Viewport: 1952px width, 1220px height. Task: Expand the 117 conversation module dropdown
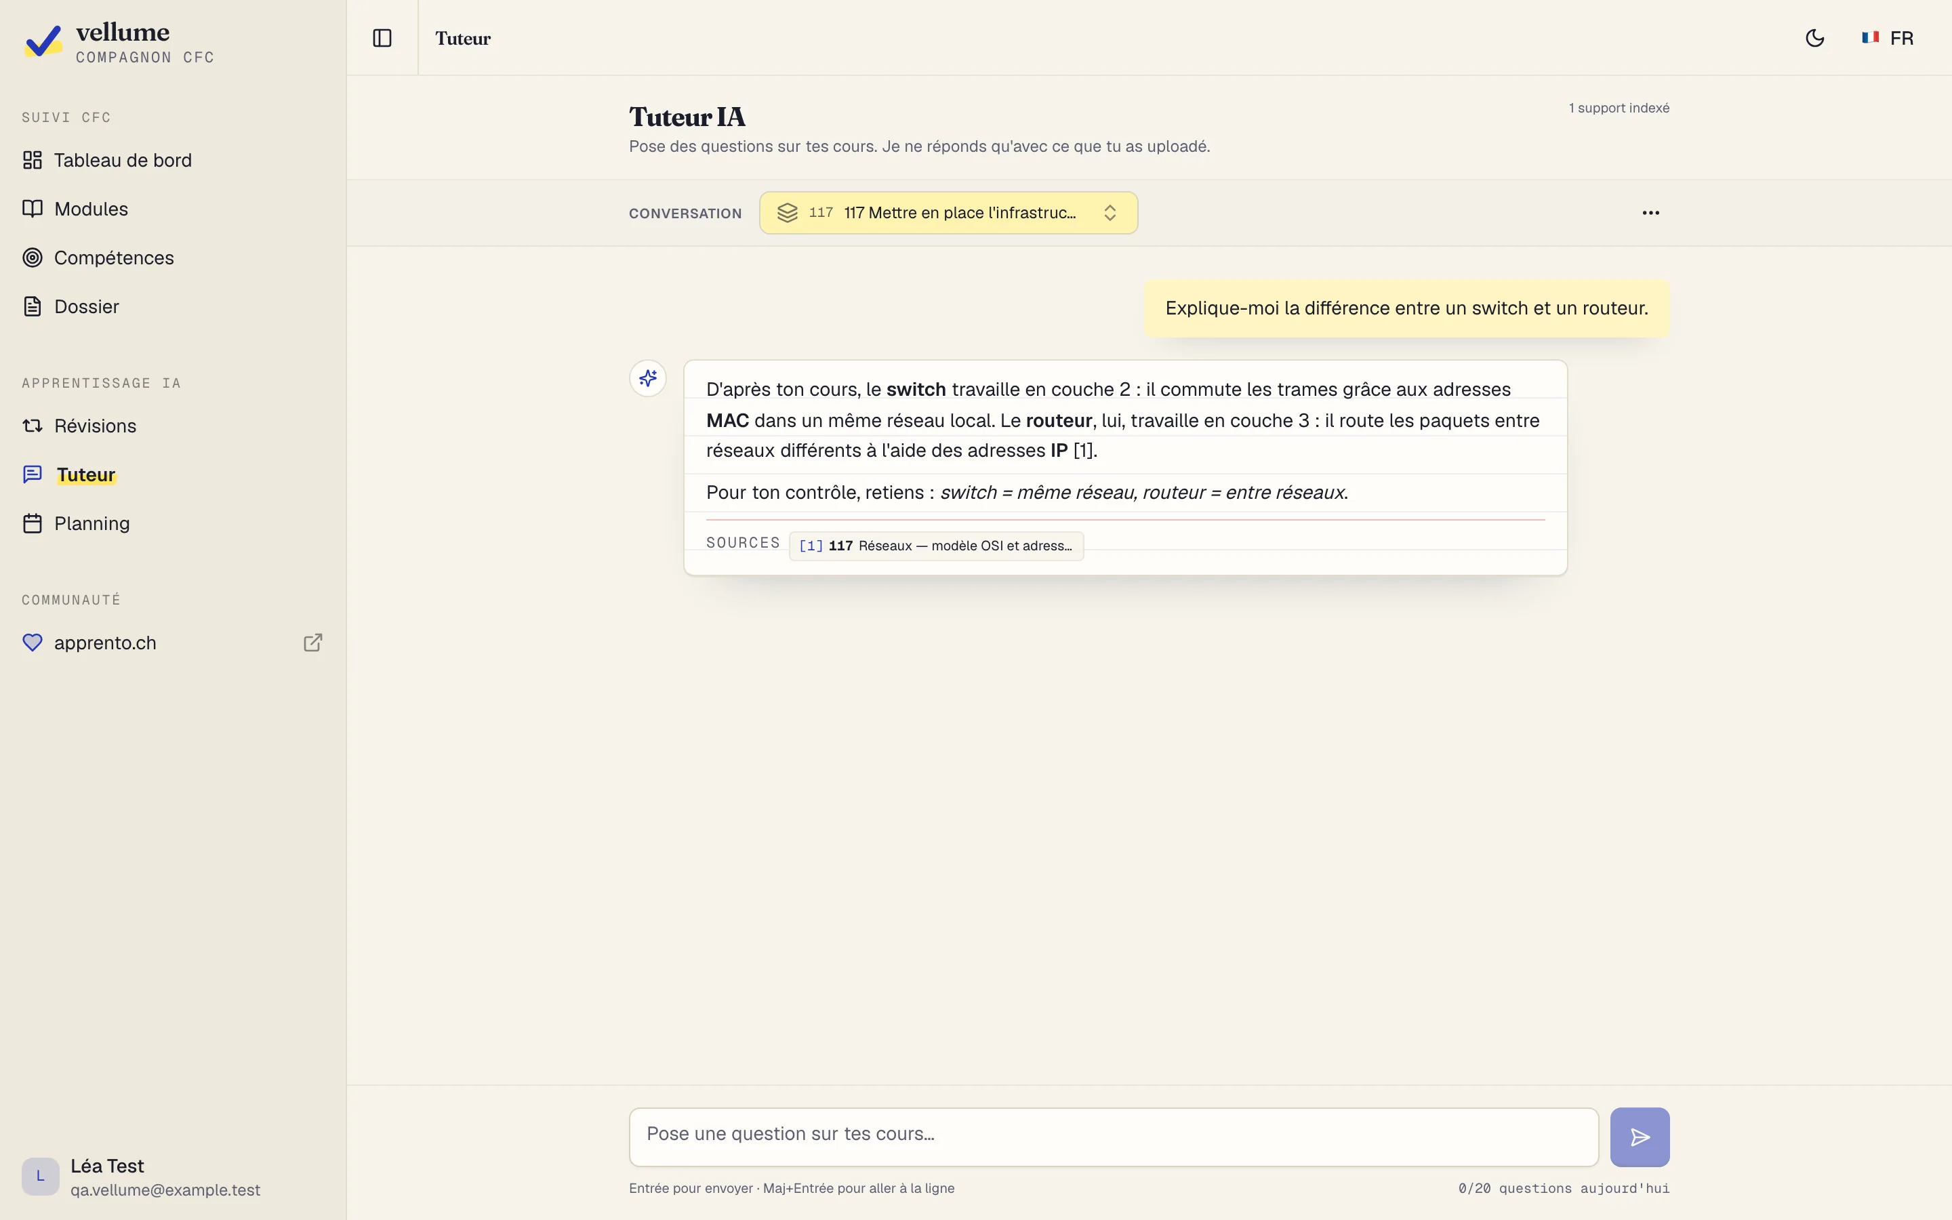(948, 213)
